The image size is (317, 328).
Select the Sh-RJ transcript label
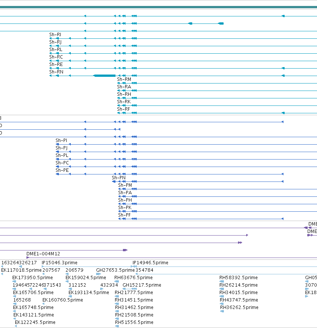tap(56, 42)
